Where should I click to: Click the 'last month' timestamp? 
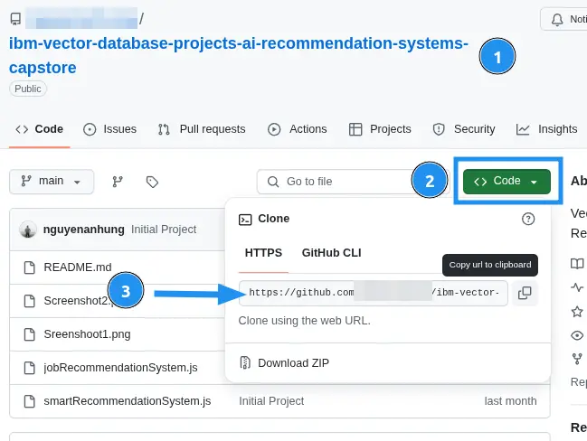click(x=510, y=401)
